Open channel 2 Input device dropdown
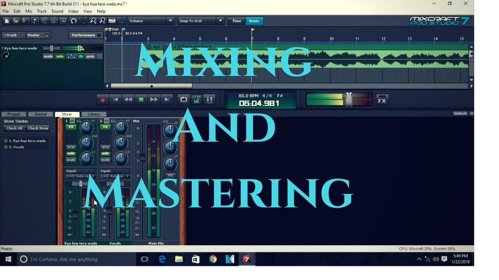This screenshot has height=280, width=499. [x=115, y=176]
